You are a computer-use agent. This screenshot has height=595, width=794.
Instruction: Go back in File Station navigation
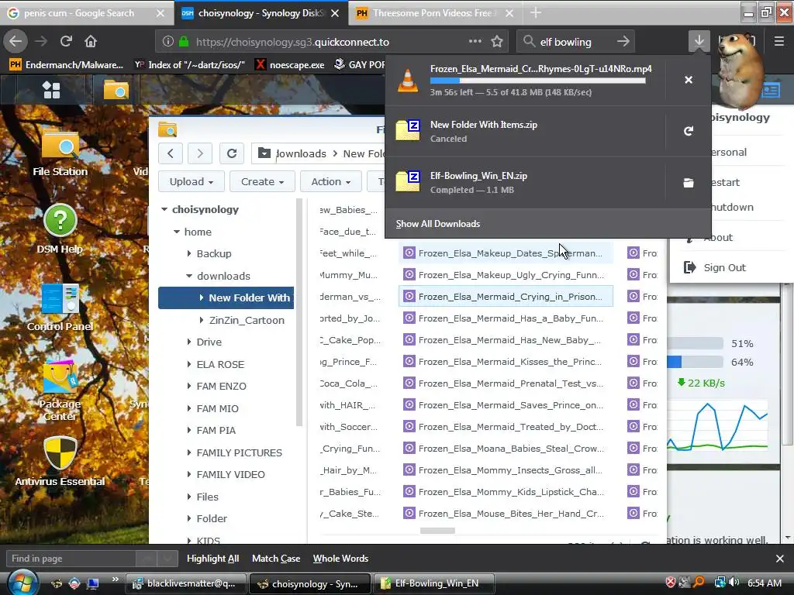tap(170, 153)
